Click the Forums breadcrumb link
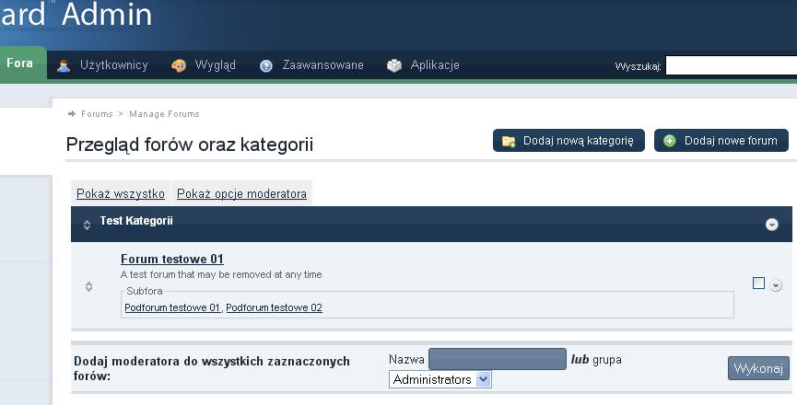 (x=97, y=114)
